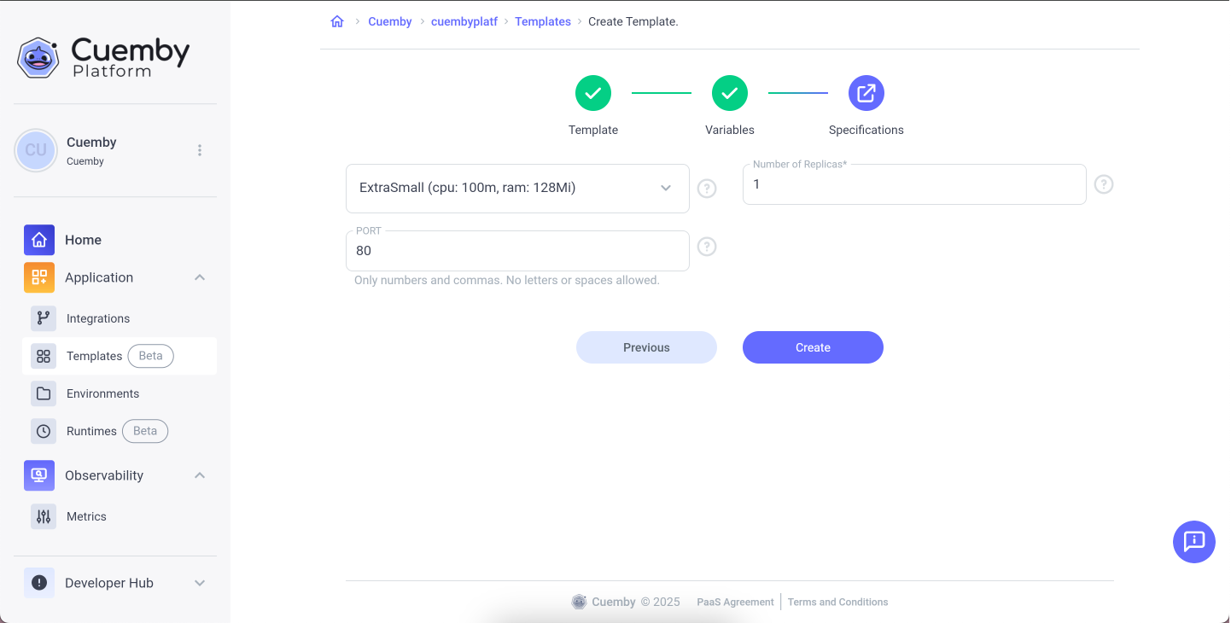Collapse the Application section
1231x623 pixels.
click(199, 277)
